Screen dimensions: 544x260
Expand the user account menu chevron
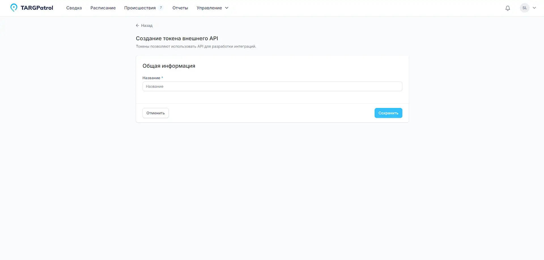click(x=534, y=8)
